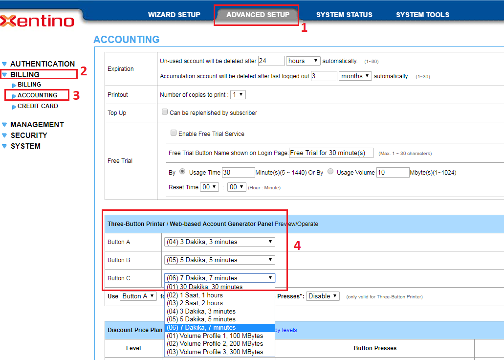
Task: Click the Xentino logo
Action: (37, 21)
